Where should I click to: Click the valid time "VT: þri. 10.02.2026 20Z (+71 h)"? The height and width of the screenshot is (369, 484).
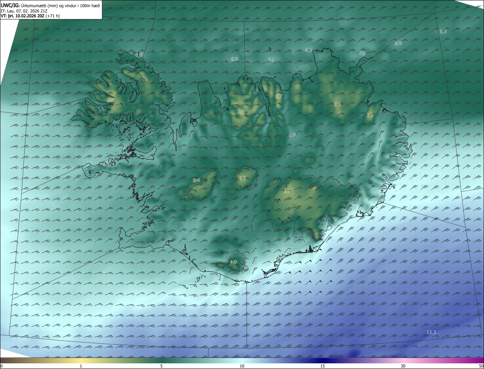coord(30,16)
